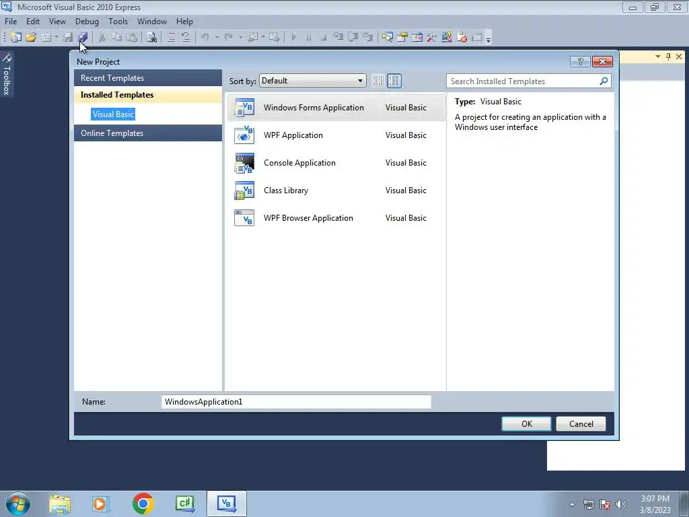The image size is (689, 517).
Task: Click the Paste toolbar icon
Action: pyautogui.click(x=131, y=38)
